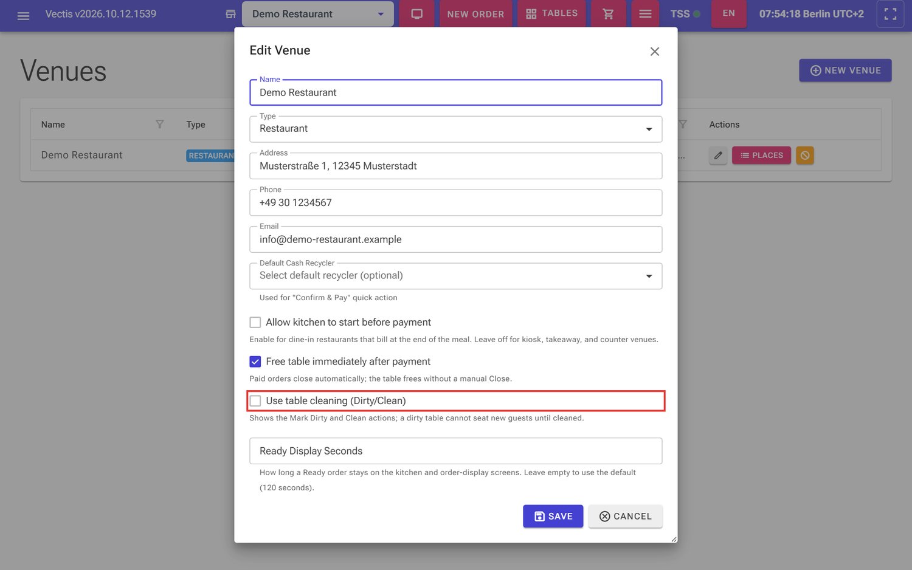The image size is (912, 570).
Task: Enable Use table cleaning (Dirty/Clean)
Action: tap(255, 401)
